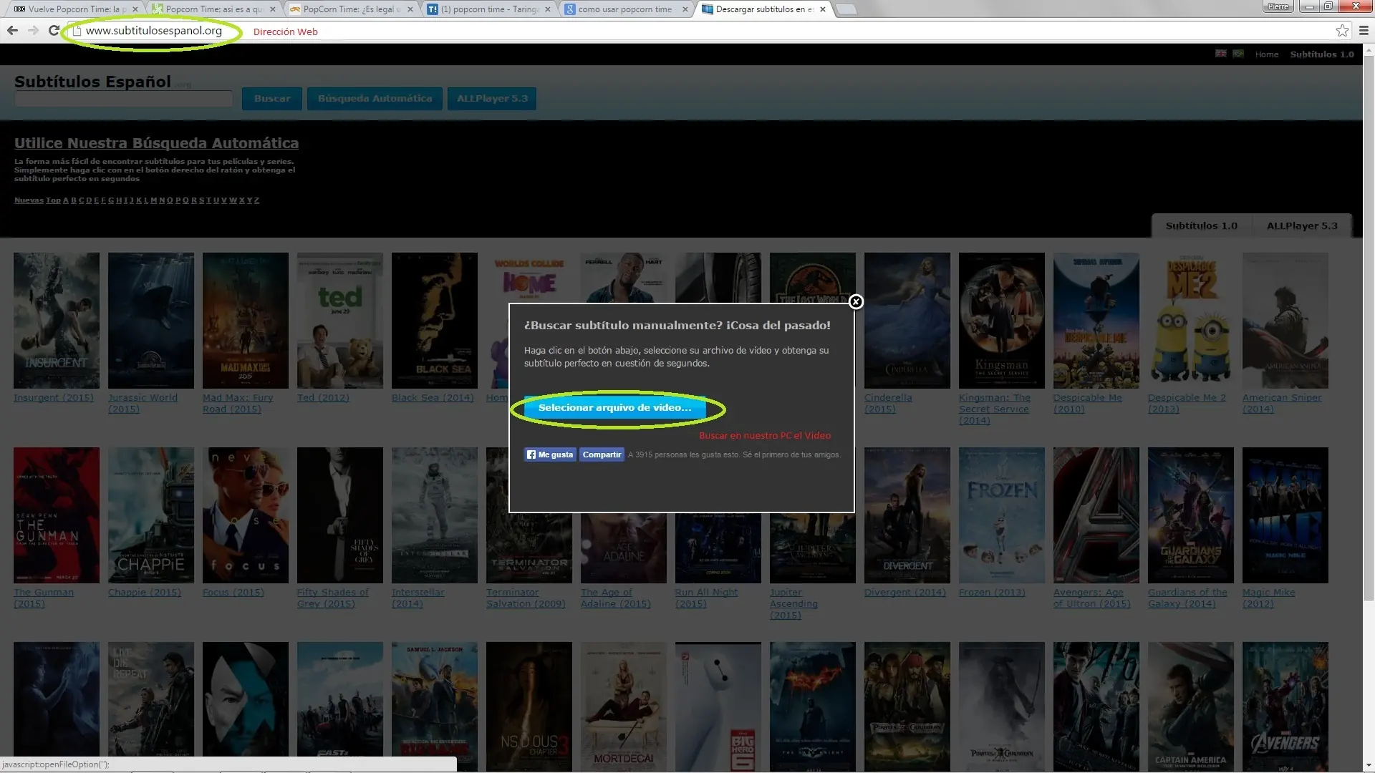Click Captain America poster in bottom row
The width and height of the screenshot is (1375, 773).
point(1191,707)
